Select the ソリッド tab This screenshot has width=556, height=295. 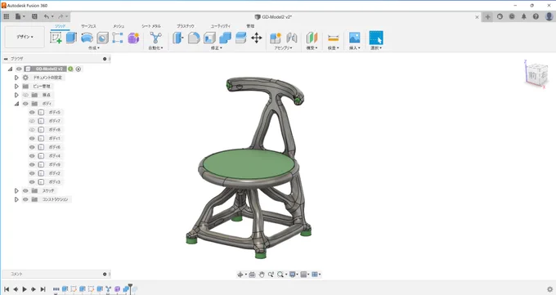(x=60, y=26)
